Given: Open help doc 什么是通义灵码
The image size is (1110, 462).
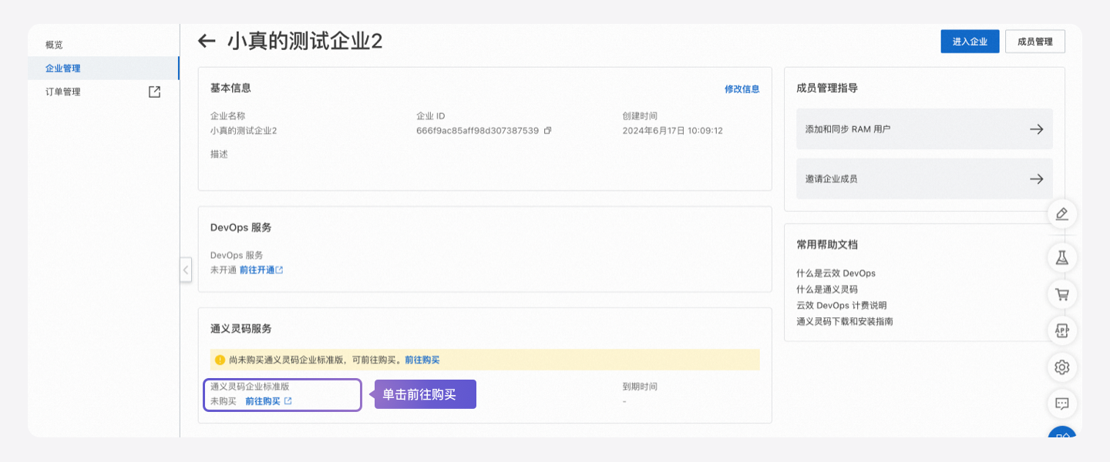Looking at the screenshot, I should point(827,290).
